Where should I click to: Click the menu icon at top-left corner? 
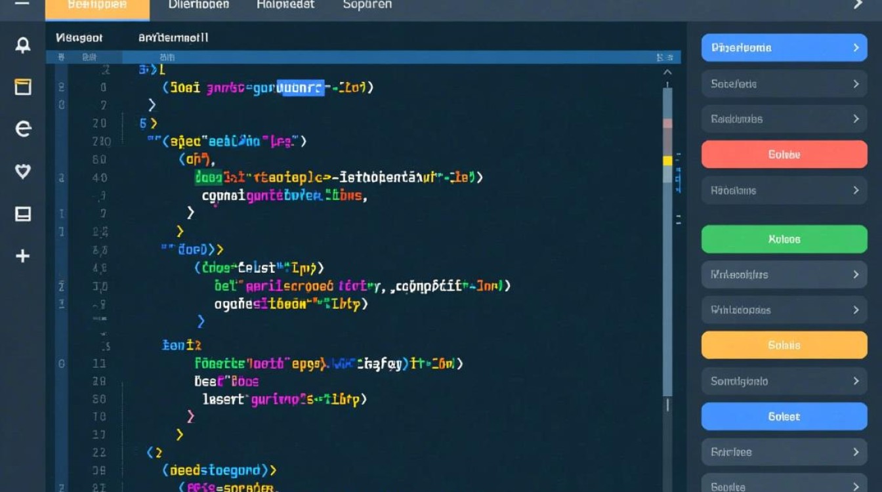click(x=22, y=4)
